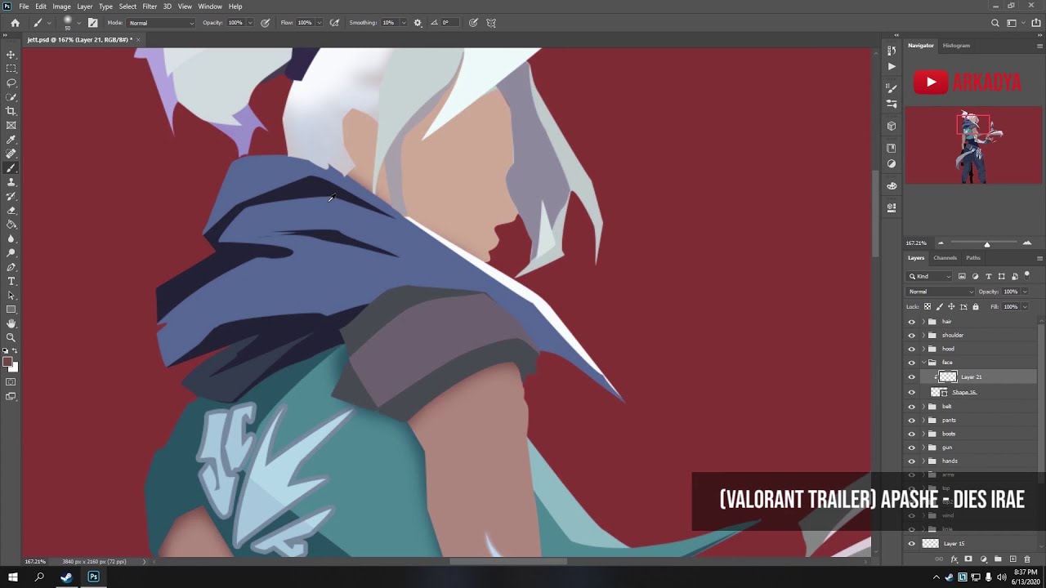Image resolution: width=1046 pixels, height=588 pixels.
Task: Open the layer Kind filter dropdown
Action: (930, 276)
